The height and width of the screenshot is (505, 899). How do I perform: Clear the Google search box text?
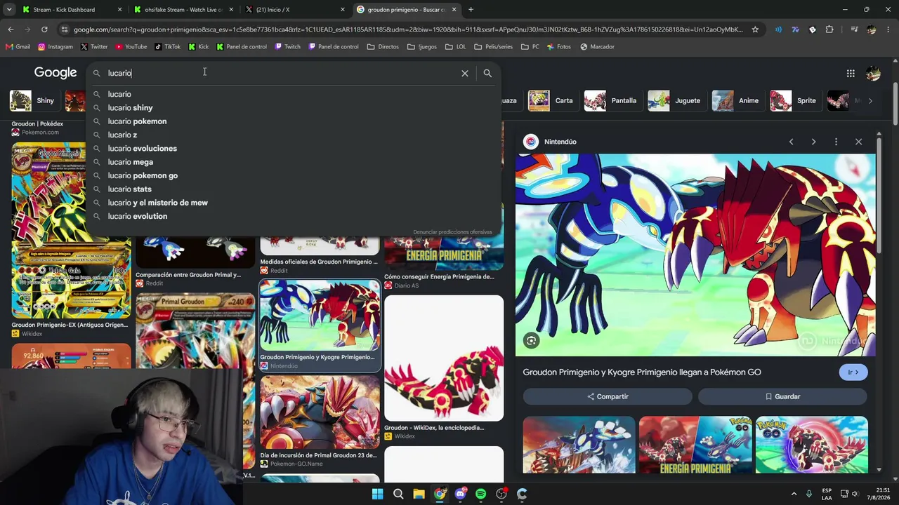pyautogui.click(x=465, y=73)
